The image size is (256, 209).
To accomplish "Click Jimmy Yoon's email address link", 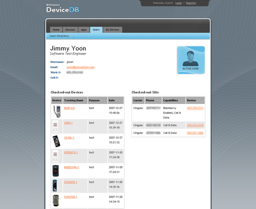I will pos(80,67).
